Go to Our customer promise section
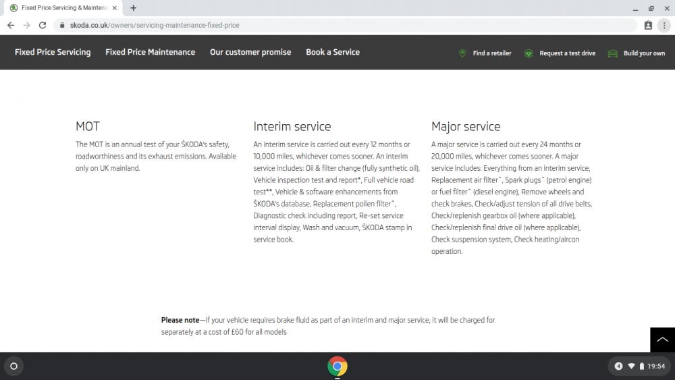The width and height of the screenshot is (675, 380). tap(250, 52)
